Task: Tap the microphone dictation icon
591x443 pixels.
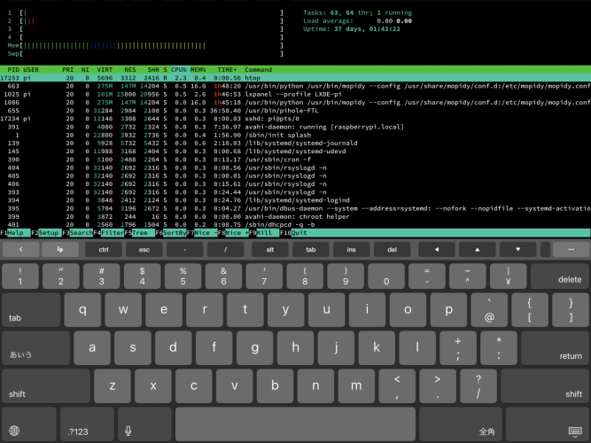Action: click(129, 431)
